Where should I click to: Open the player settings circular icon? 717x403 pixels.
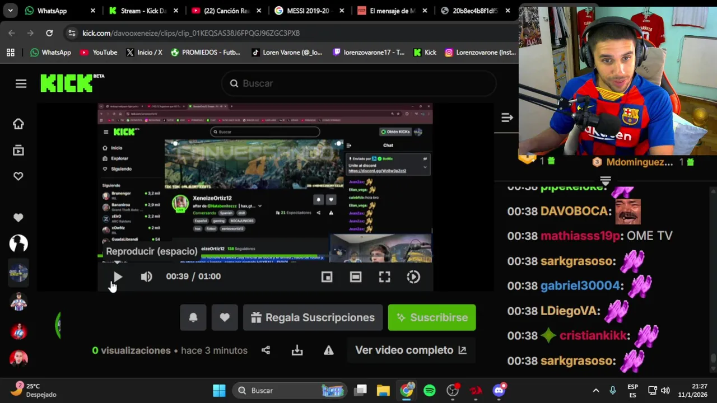[x=413, y=277]
